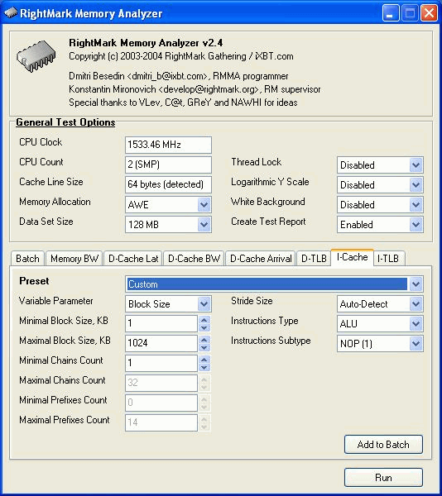Switch to the Memory BW tab
The height and width of the screenshot is (496, 442).
pos(74,259)
